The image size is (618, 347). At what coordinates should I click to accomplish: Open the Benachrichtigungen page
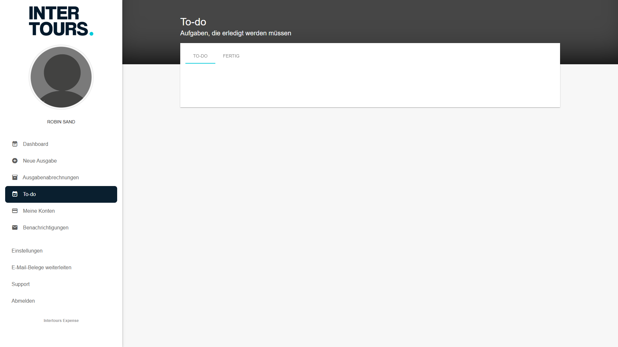46,227
